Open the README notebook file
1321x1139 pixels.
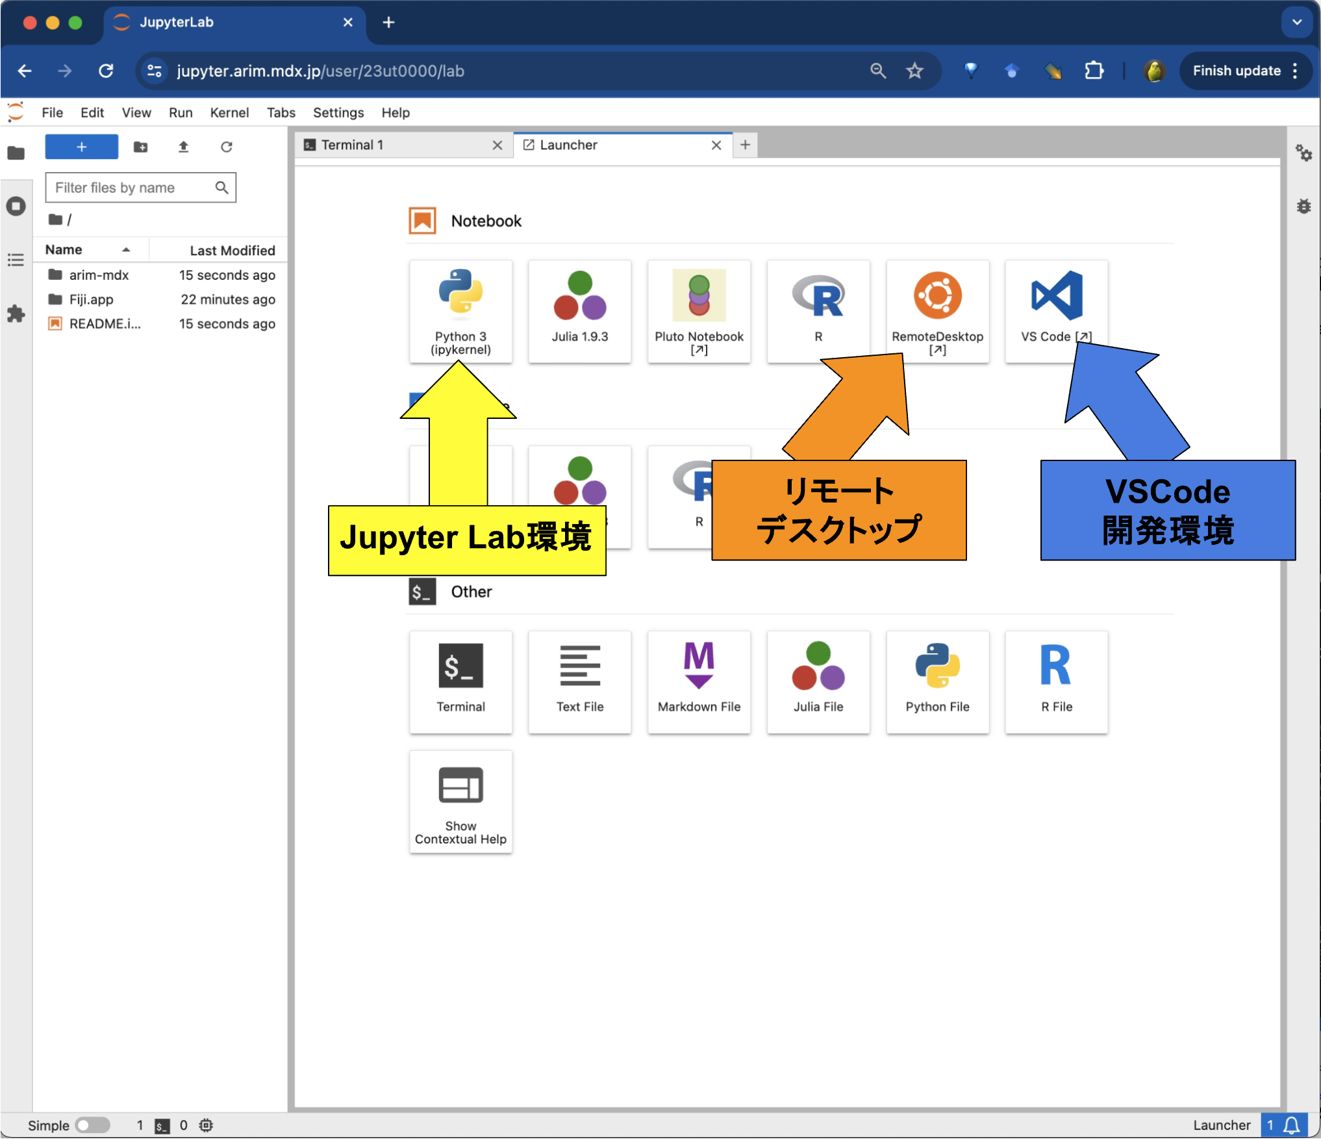[161, 323]
